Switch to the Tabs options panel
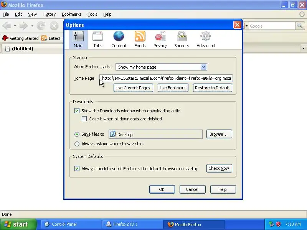This screenshot has width=307, height=230. coord(98,39)
